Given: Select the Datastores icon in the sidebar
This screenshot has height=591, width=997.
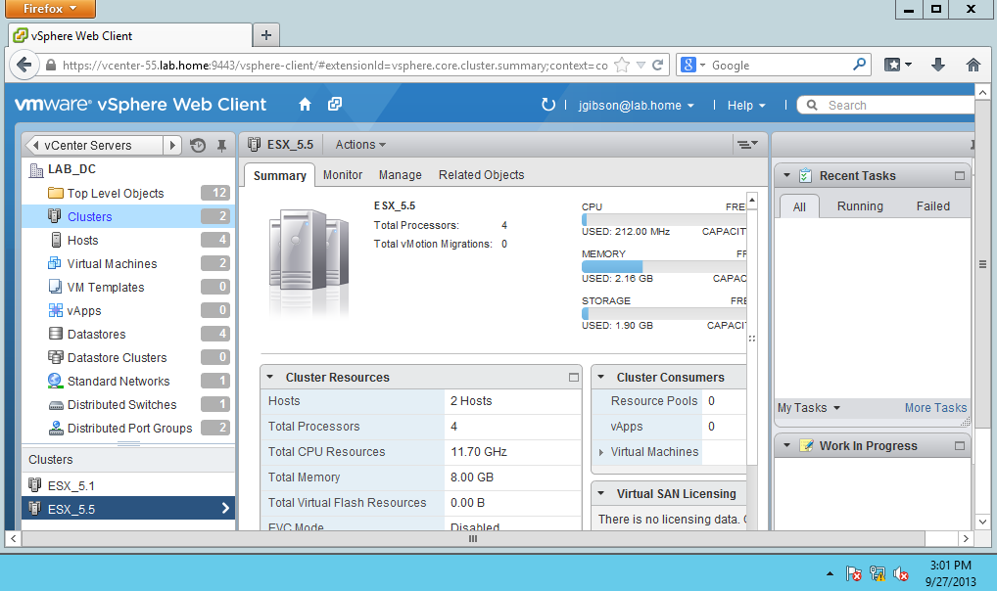Looking at the screenshot, I should (x=57, y=334).
